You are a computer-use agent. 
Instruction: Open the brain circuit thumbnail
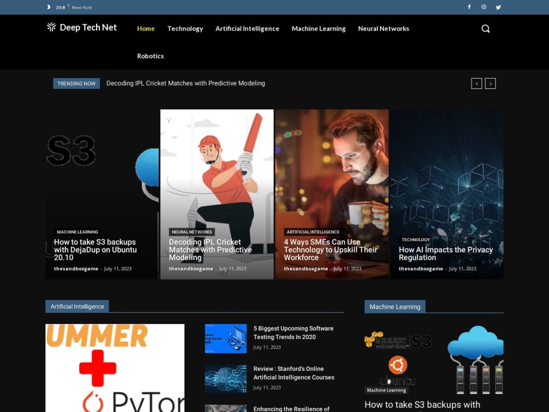226,378
